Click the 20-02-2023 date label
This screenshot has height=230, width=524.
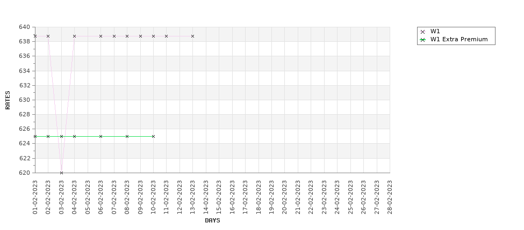[x=285, y=197]
